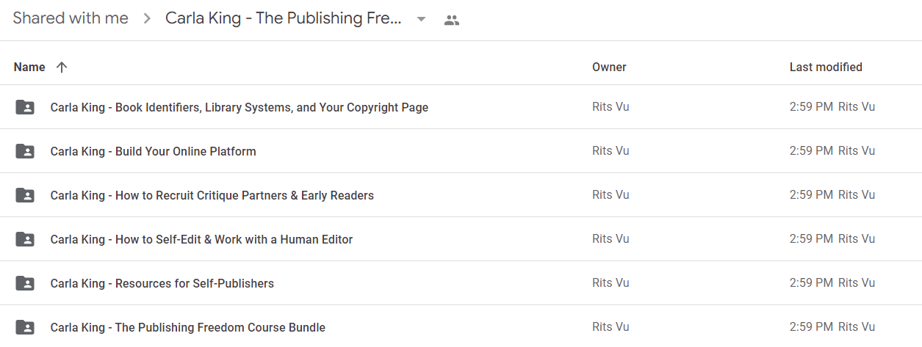The image size is (922, 347).
Task: Click the Owner column header
Action: [609, 67]
